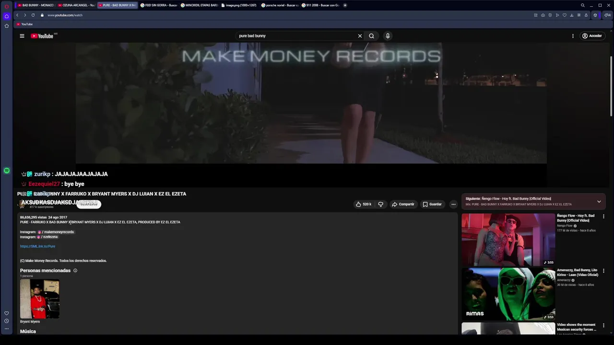The width and height of the screenshot is (614, 345).
Task: Open Spotify in the Opera sidebar
Action: 7,171
